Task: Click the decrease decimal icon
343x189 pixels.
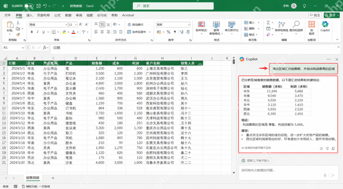Action: point(188,32)
